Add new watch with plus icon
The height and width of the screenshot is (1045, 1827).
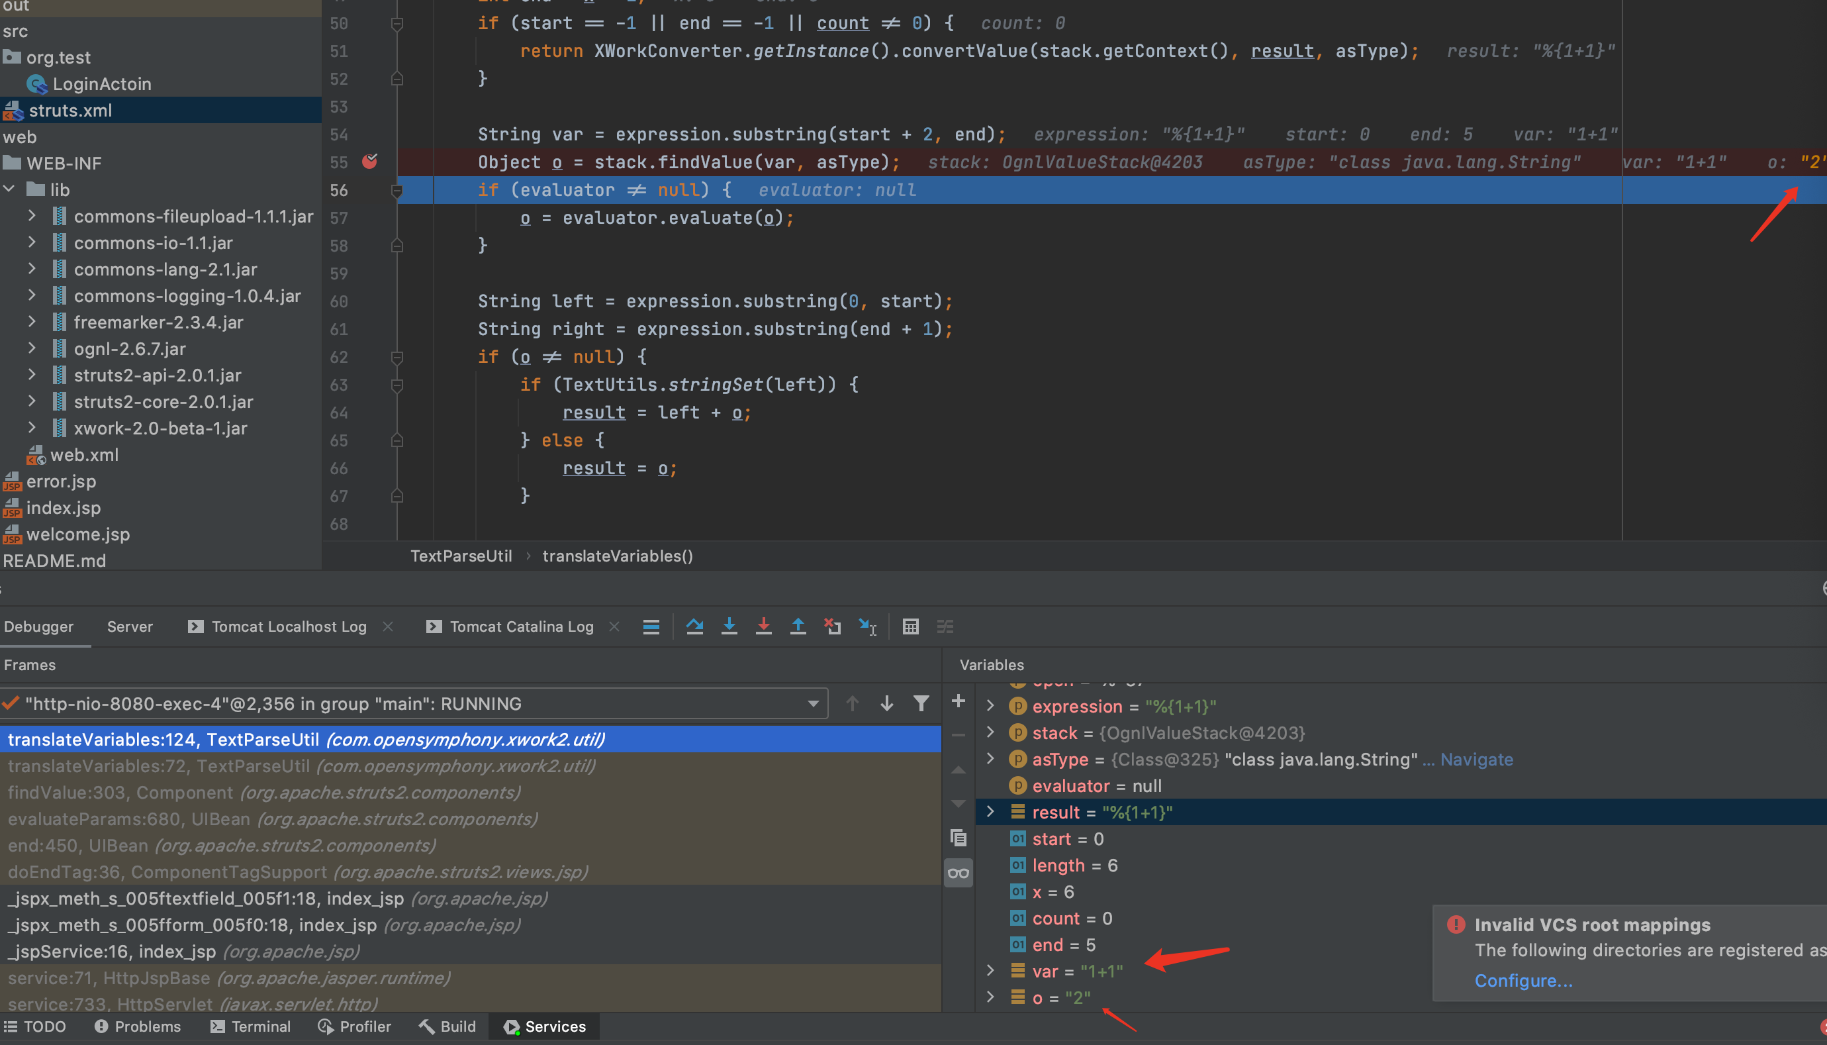point(958,701)
